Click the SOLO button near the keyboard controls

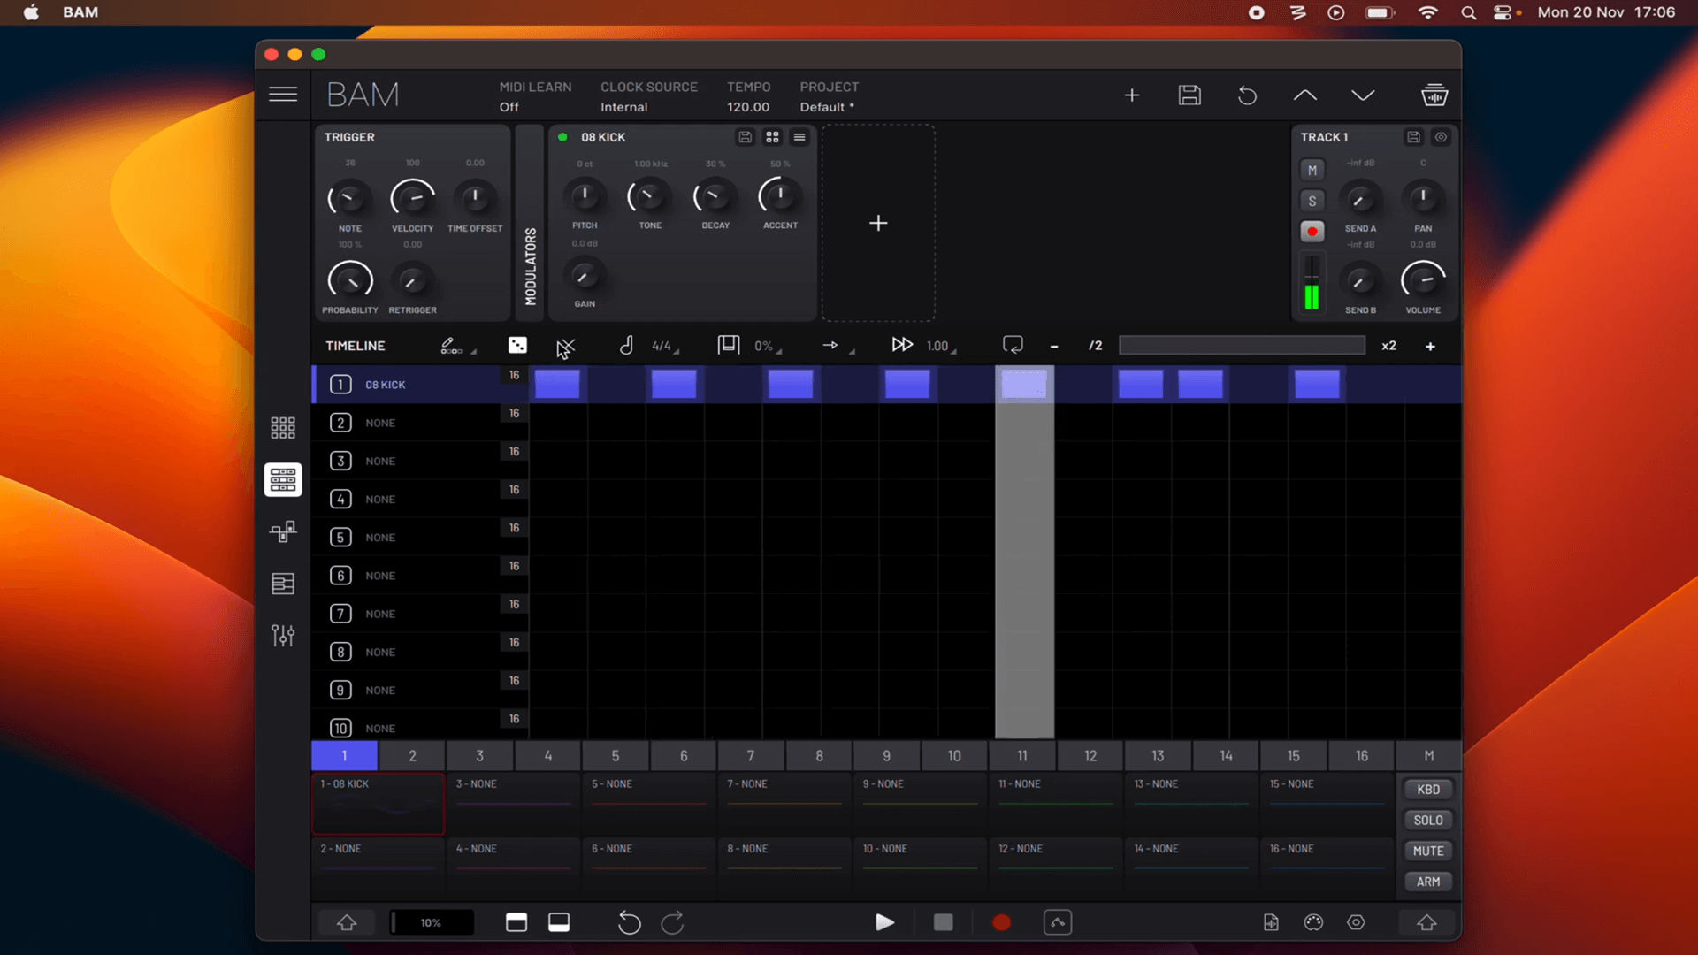click(x=1426, y=820)
